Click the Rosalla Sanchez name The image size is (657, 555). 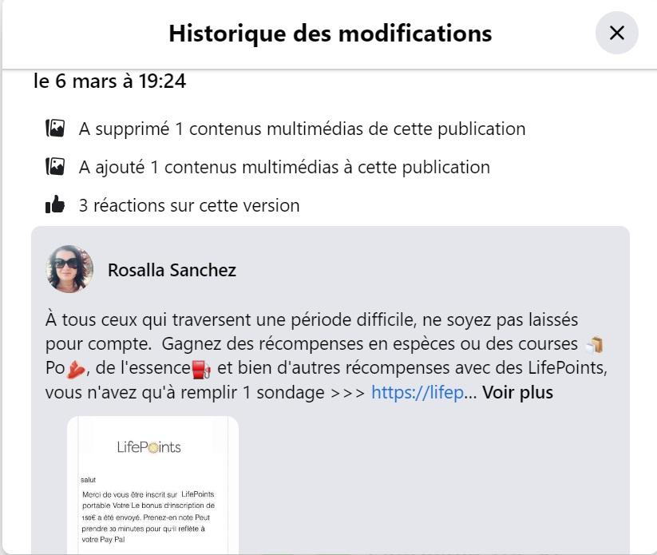pos(172,270)
